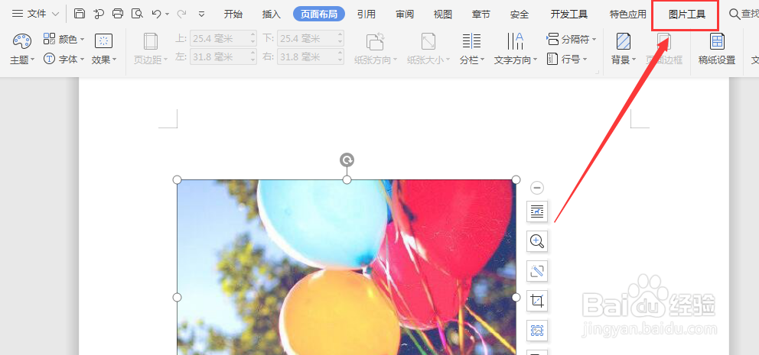Expand the 分隔符 breaks dropdown
Viewport: 759px width, 355px height.
(x=572, y=39)
